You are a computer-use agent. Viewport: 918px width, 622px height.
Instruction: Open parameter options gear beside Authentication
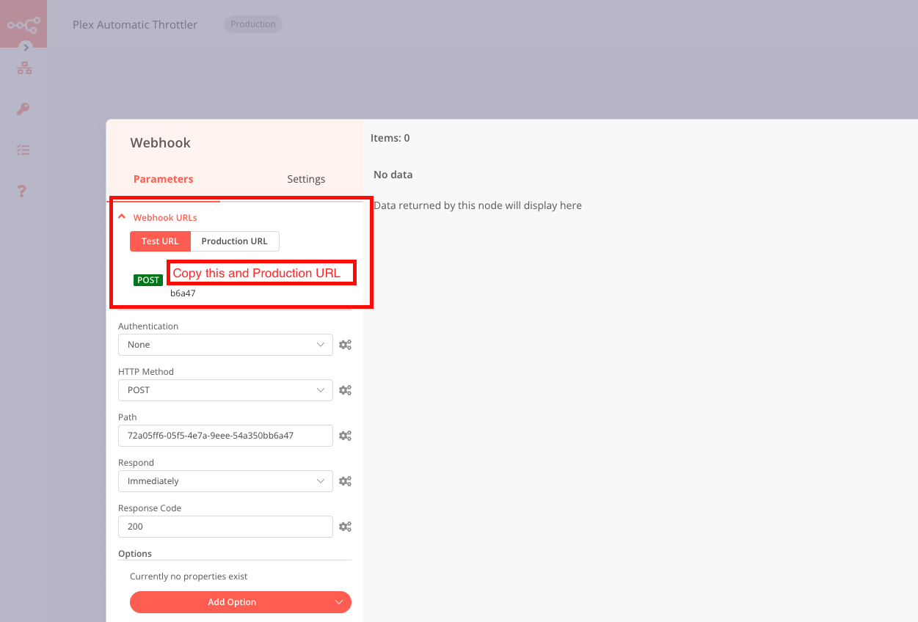pos(345,345)
